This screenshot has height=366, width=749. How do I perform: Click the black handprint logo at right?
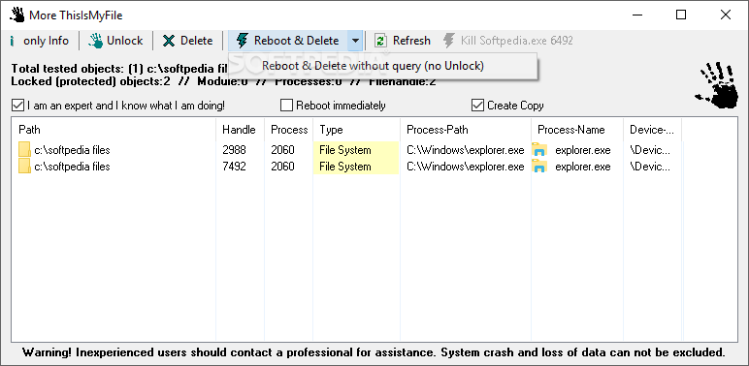click(x=717, y=85)
